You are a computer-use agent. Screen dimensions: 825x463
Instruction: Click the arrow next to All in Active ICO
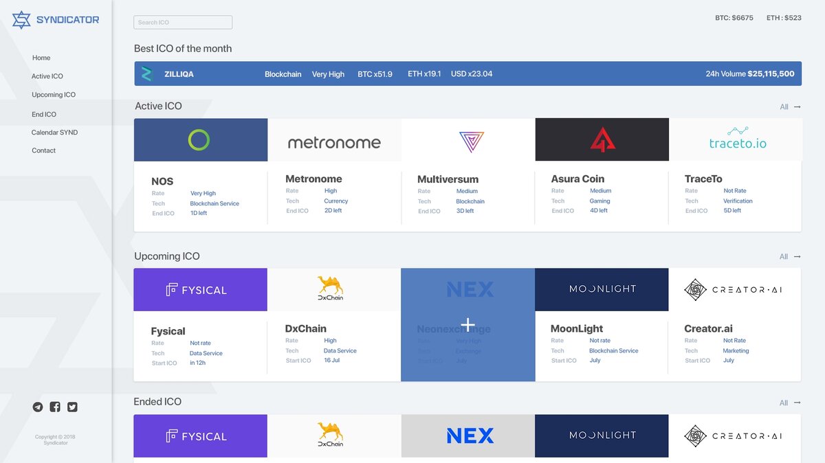coord(797,107)
